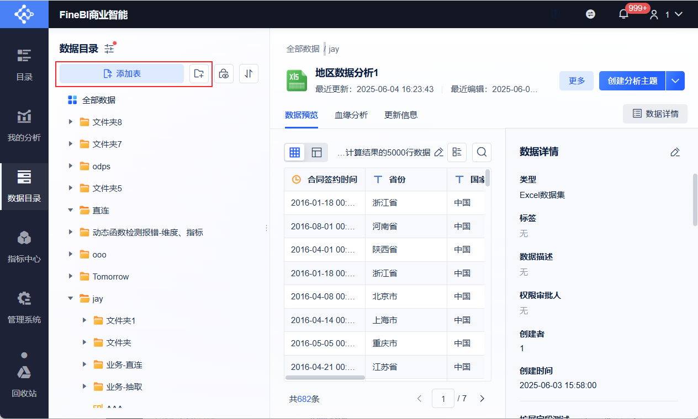
Task: Click the 合同签约时间 column header
Action: 325,179
